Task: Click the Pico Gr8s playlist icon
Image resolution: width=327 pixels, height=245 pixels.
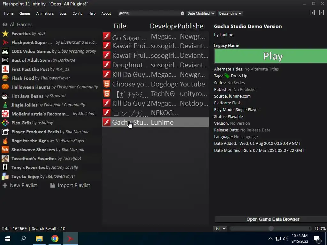Action: coord(5,123)
